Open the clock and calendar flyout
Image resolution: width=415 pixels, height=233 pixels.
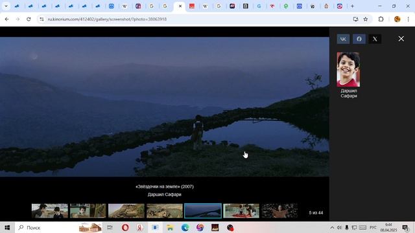pos(388,227)
